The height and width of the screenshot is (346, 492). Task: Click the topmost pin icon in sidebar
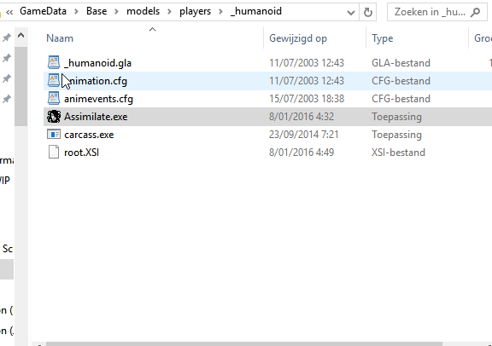click(6, 37)
